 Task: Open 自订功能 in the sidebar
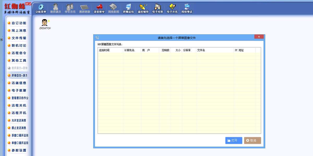click(19, 23)
